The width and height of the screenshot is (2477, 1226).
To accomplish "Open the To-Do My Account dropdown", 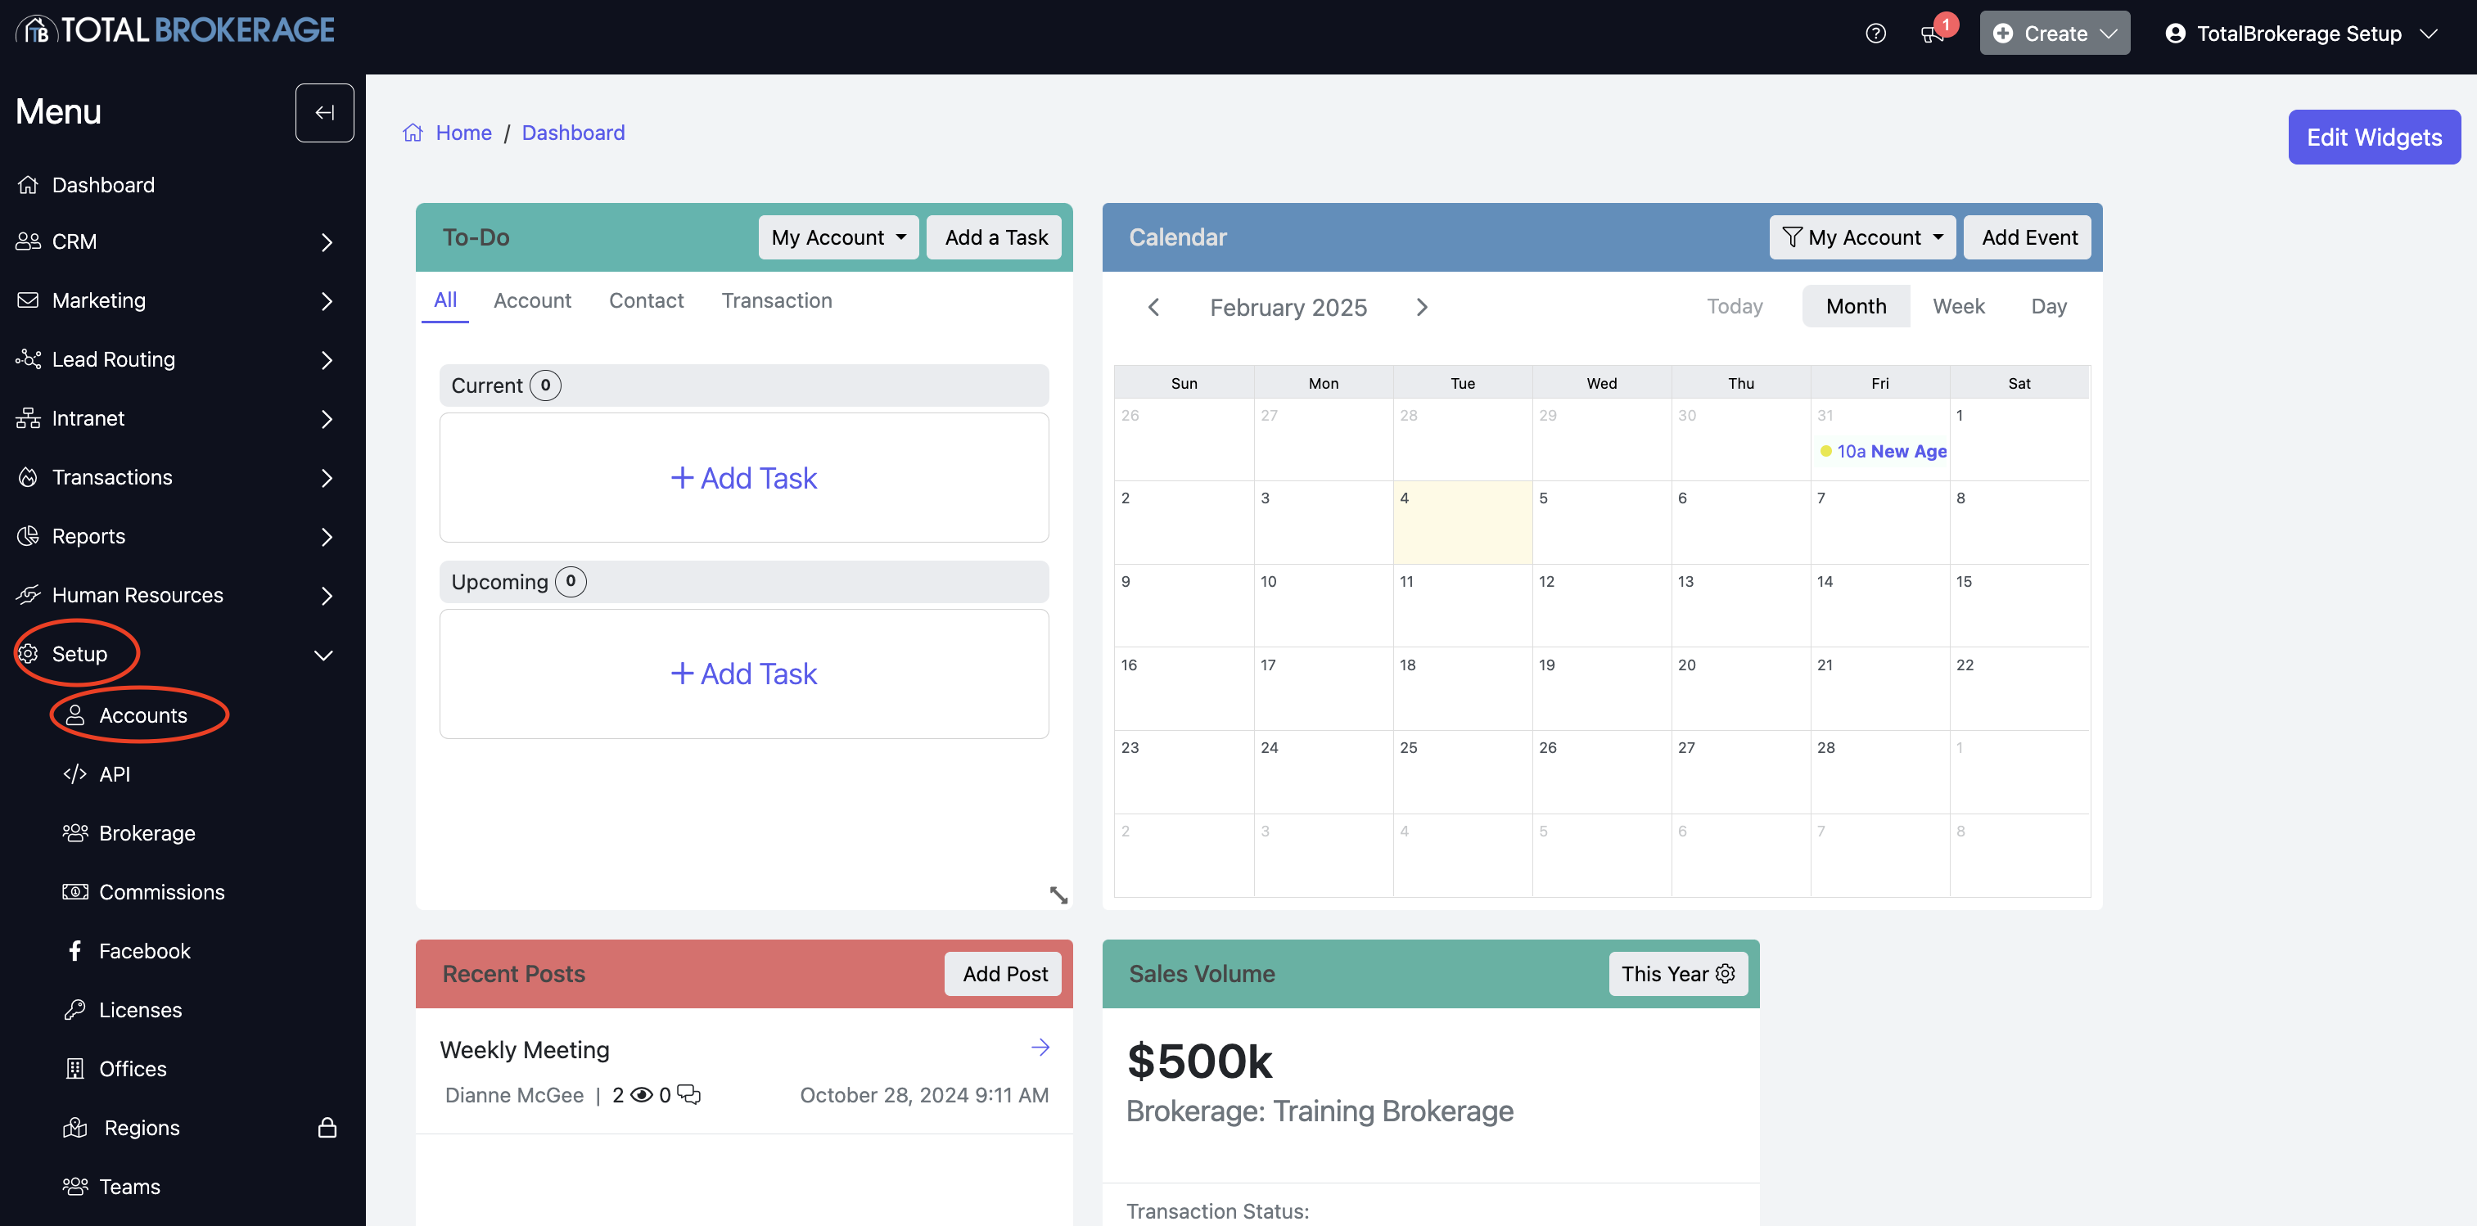I will (x=837, y=237).
